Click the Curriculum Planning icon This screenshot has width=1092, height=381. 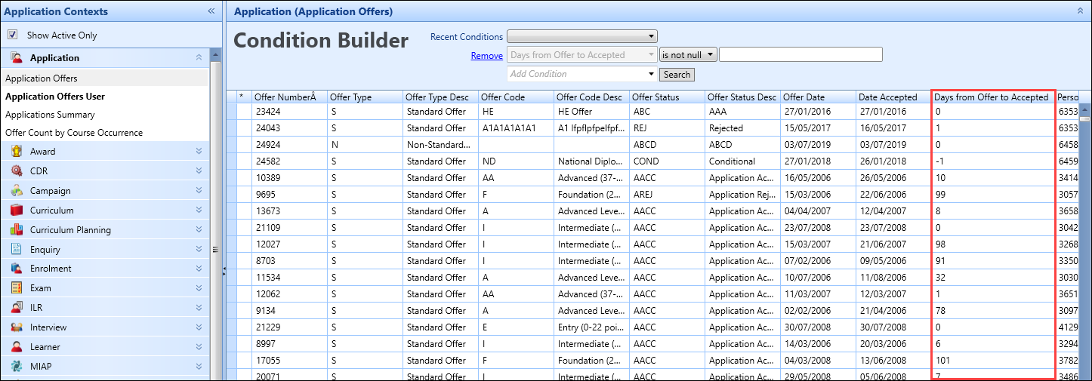coord(17,230)
